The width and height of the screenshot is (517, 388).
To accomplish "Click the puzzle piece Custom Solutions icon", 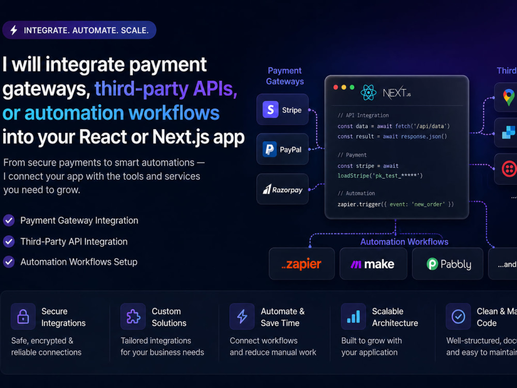I will pos(133,317).
